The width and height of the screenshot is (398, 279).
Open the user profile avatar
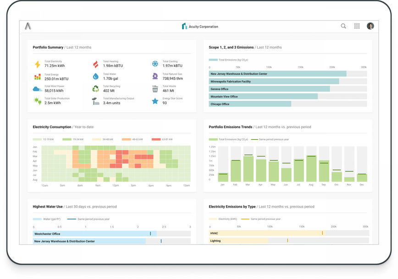coord(370,26)
